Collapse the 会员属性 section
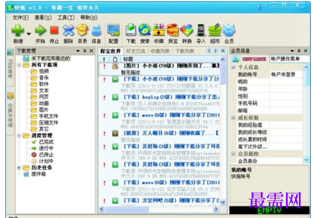Screen dimensions: 312x218 (x=233, y=154)
